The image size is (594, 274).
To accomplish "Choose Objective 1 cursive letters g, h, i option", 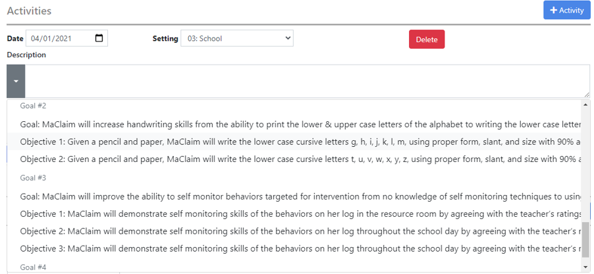I will coord(300,142).
